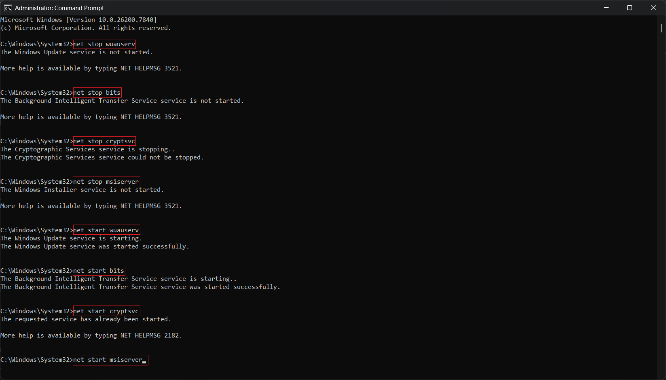
Task: Click the vertical scrollbar thumb
Action: pyautogui.click(x=661, y=28)
